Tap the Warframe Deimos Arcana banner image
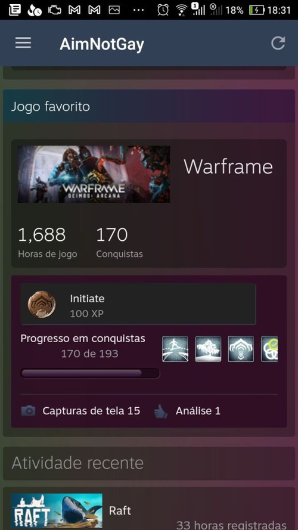 coord(94,174)
